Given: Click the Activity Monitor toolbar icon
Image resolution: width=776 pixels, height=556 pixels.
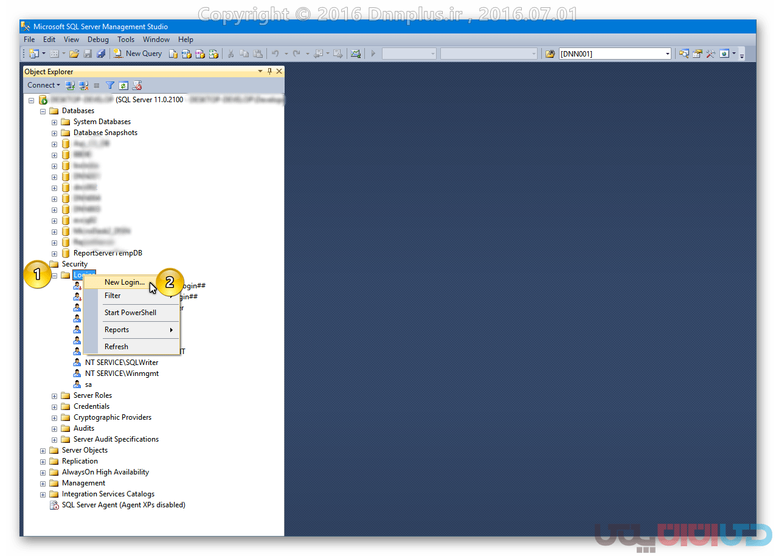Looking at the screenshot, I should click(356, 54).
